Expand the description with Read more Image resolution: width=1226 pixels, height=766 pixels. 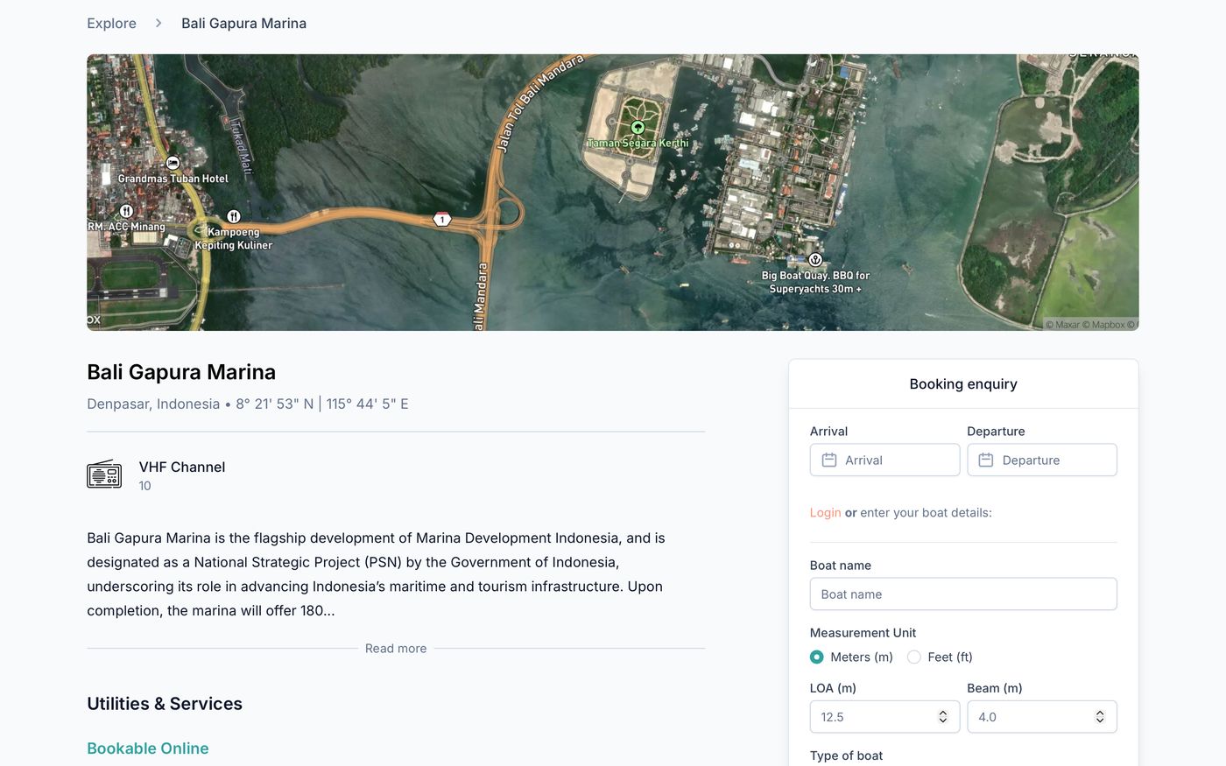click(x=396, y=649)
